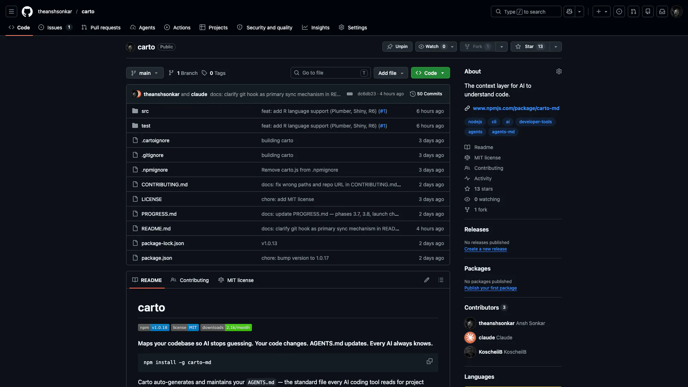The height and width of the screenshot is (387, 688).
Task: Open the notifications inbox icon
Action: click(662, 11)
